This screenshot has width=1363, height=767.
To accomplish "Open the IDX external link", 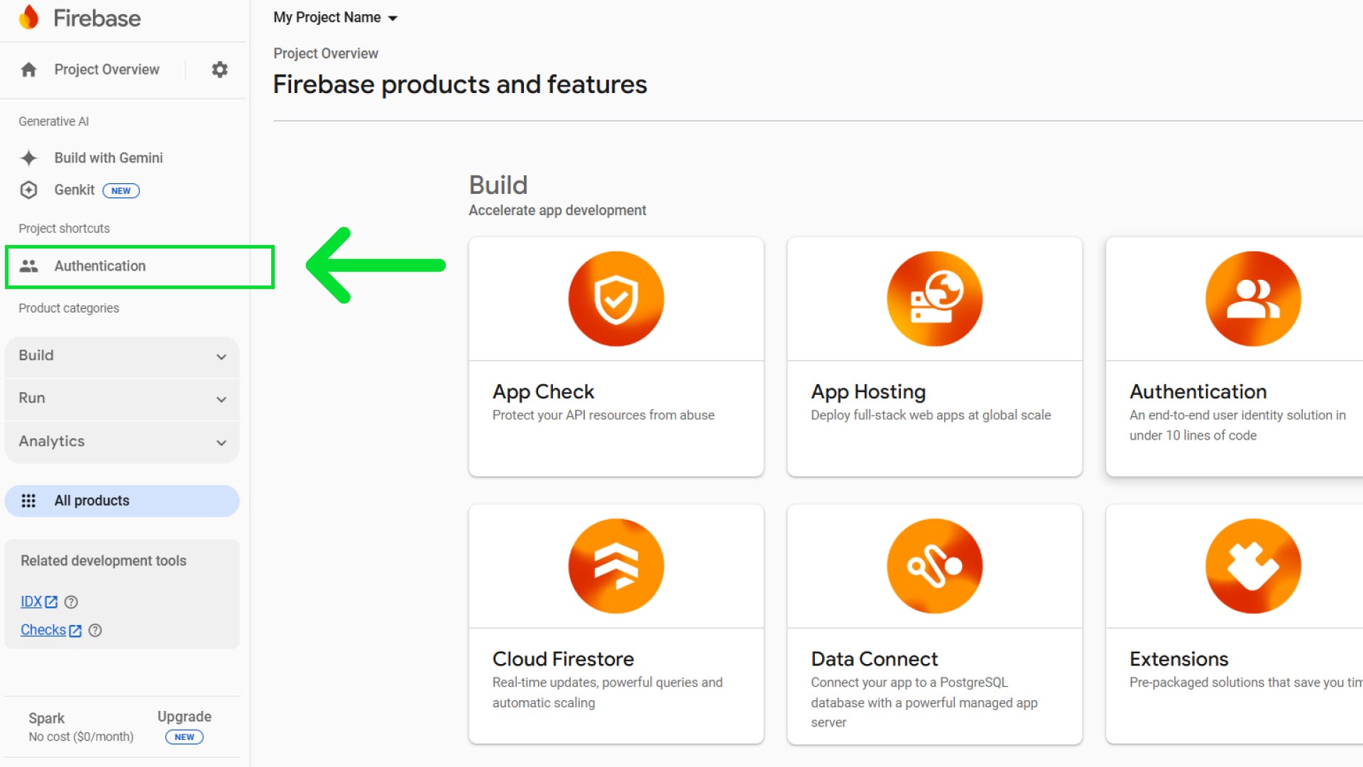I will (x=33, y=602).
